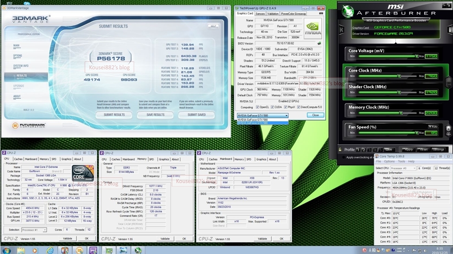The image size is (453, 254).
Task: Click GPU-Z BIOS save chip icon
Action: (319, 43)
